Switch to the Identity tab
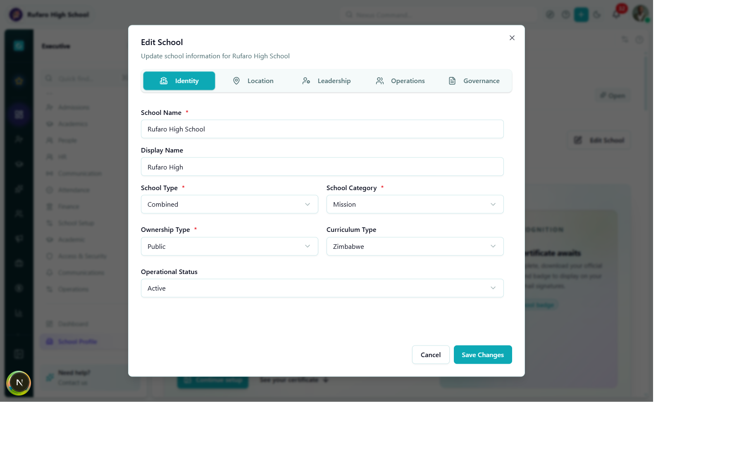Image resolution: width=744 pixels, height=465 pixels. 179,81
